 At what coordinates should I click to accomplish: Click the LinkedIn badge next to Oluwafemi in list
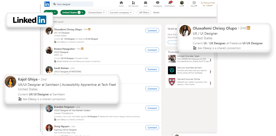(x=89, y=29)
